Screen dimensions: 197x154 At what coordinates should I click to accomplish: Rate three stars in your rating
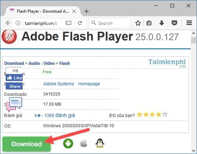tap(152, 114)
